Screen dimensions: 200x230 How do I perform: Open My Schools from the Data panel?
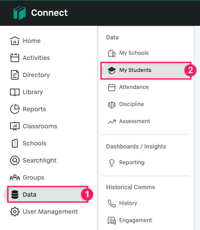(x=128, y=53)
